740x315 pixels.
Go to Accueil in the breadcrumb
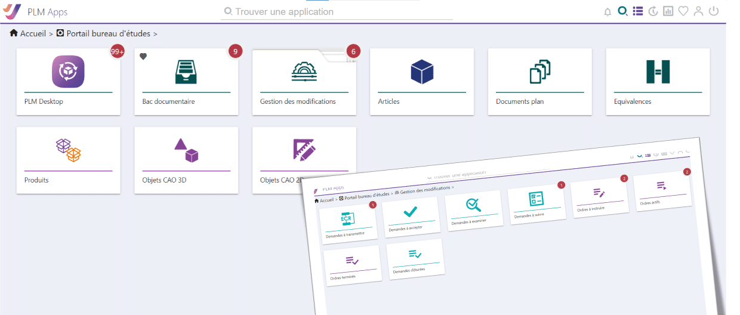[x=32, y=34]
